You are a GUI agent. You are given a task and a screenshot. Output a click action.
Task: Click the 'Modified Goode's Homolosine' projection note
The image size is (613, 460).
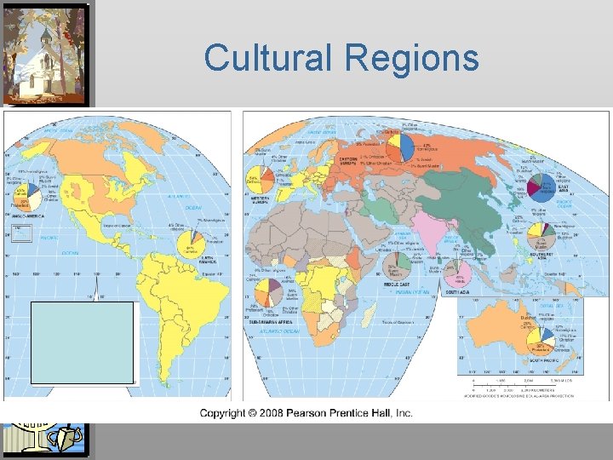518,396
